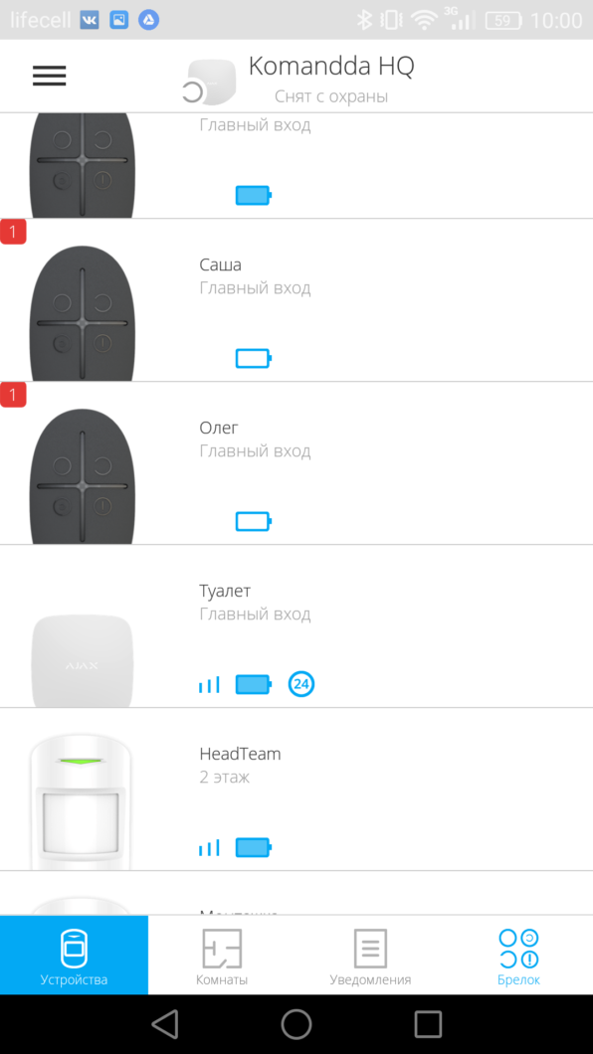The height and width of the screenshot is (1054, 593).
Task: Tap Android home navigation button
Action: point(296,1024)
